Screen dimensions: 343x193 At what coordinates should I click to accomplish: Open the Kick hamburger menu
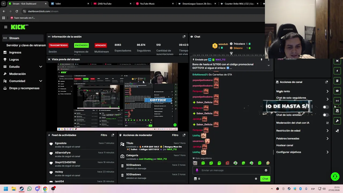[x=6, y=27]
